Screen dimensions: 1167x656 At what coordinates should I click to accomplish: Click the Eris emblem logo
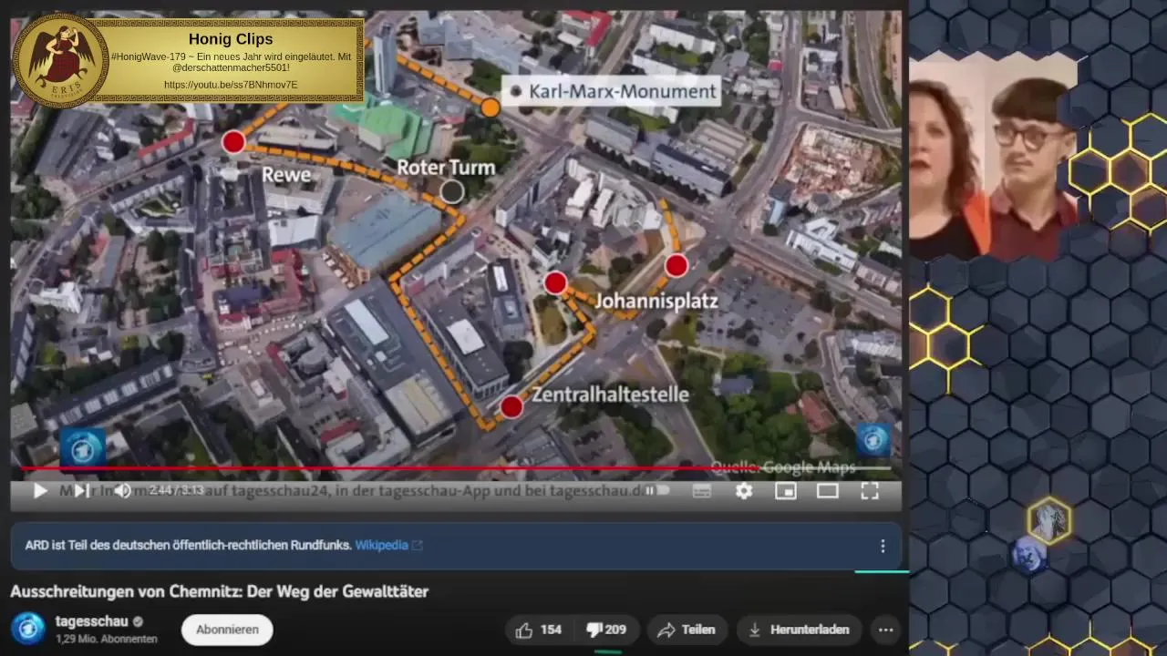tap(61, 58)
